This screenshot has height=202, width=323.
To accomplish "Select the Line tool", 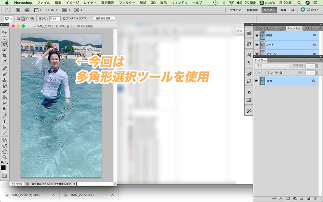I will tap(5, 133).
